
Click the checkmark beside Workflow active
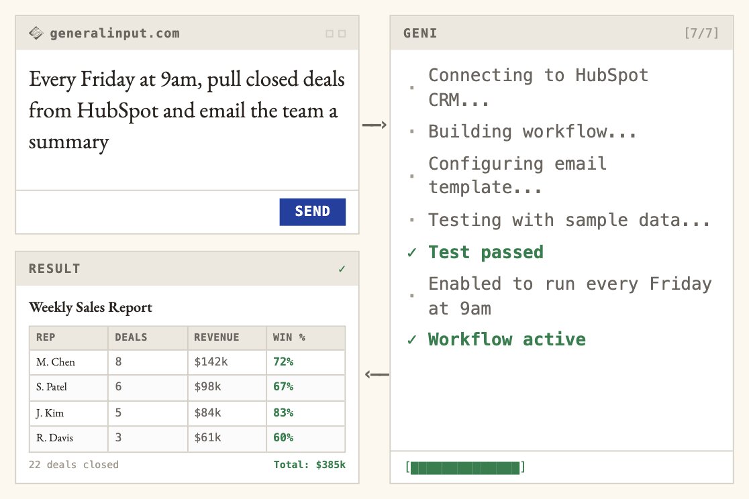coord(412,339)
